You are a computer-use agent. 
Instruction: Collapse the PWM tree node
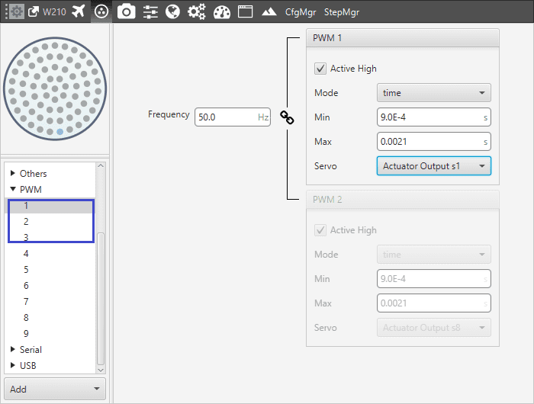coord(13,189)
